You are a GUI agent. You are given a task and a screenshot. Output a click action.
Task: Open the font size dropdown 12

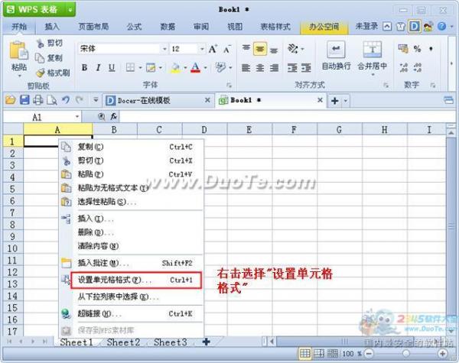202,49
